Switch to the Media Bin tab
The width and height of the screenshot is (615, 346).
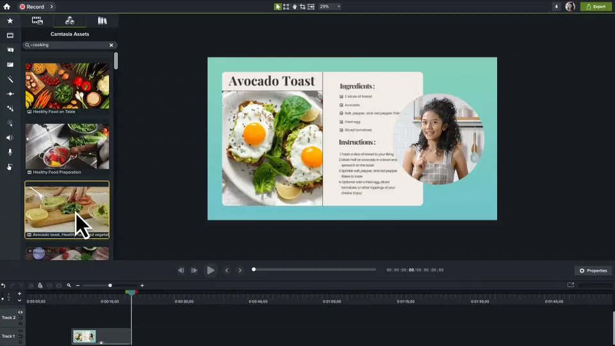(37, 21)
